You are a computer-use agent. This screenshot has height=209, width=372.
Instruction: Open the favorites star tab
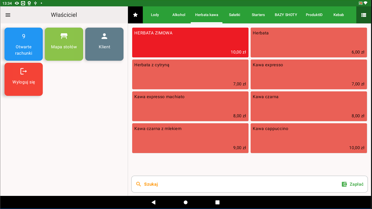pos(135,15)
